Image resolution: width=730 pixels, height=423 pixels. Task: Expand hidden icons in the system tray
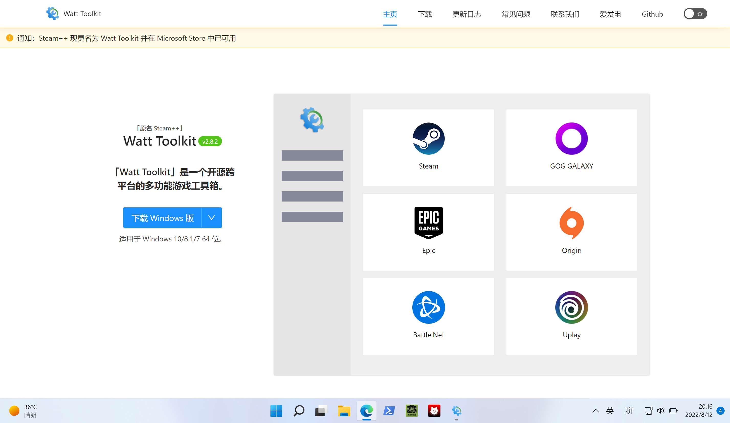click(x=596, y=410)
